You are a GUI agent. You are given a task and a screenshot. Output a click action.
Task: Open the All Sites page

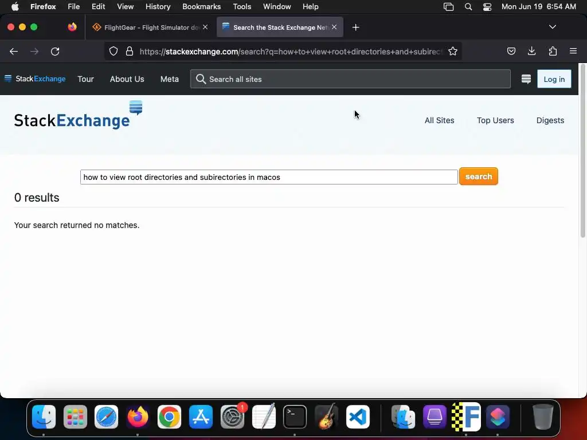[x=439, y=120]
